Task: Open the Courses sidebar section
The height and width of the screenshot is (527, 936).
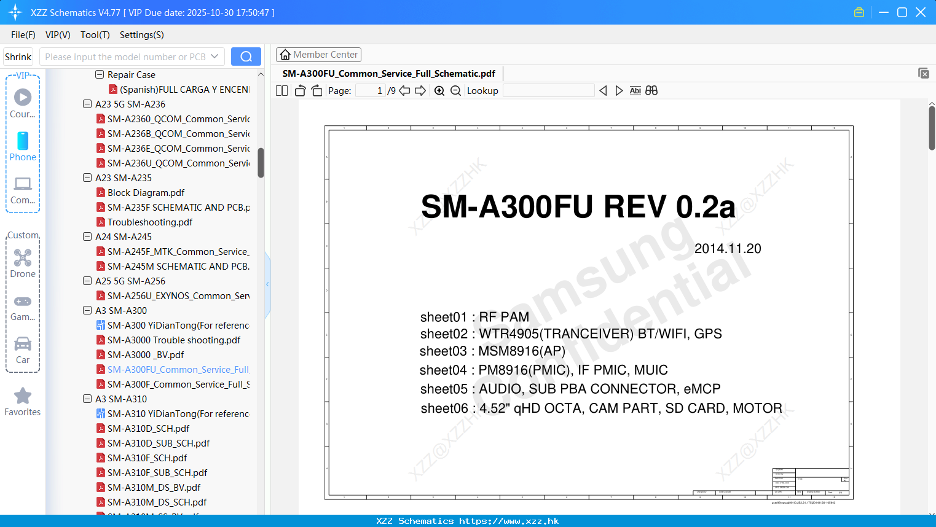Action: tap(23, 104)
